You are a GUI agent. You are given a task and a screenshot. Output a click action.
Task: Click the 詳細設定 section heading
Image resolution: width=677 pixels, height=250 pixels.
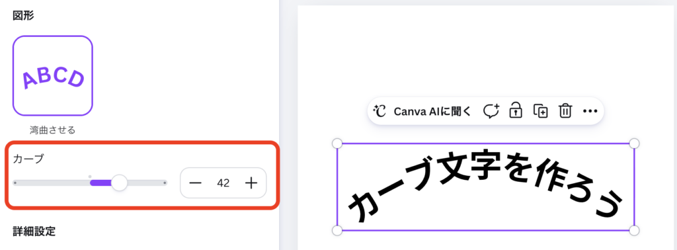pos(34,231)
